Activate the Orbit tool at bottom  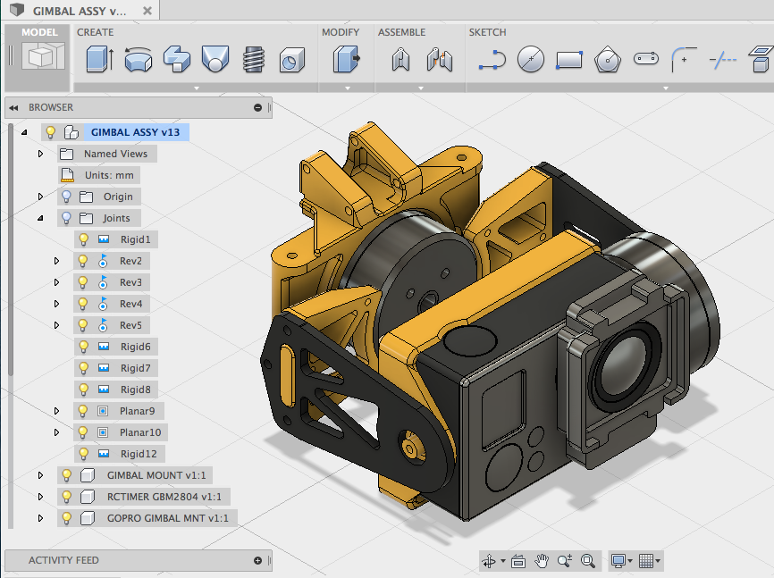[x=490, y=561]
